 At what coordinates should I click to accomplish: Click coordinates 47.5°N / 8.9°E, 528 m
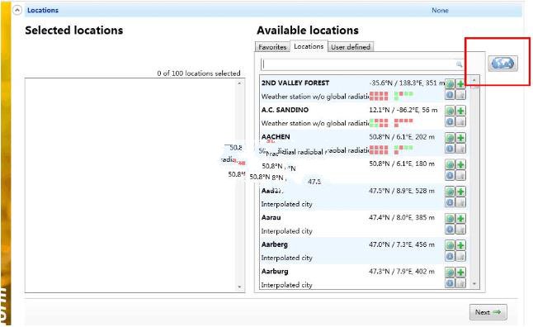tap(402, 191)
